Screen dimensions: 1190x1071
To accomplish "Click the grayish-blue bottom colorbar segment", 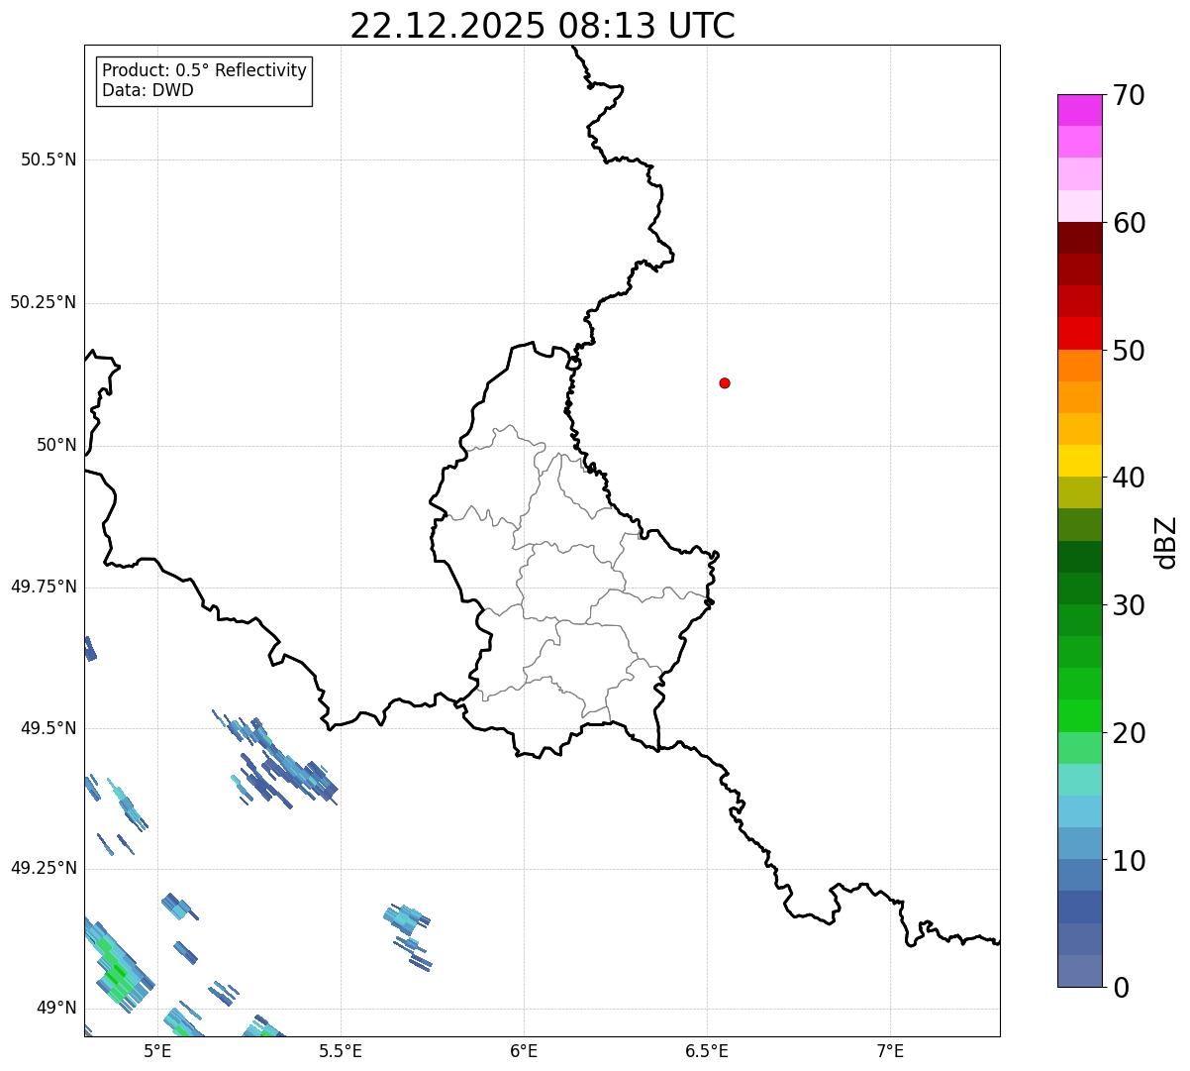I will pos(1079,971).
